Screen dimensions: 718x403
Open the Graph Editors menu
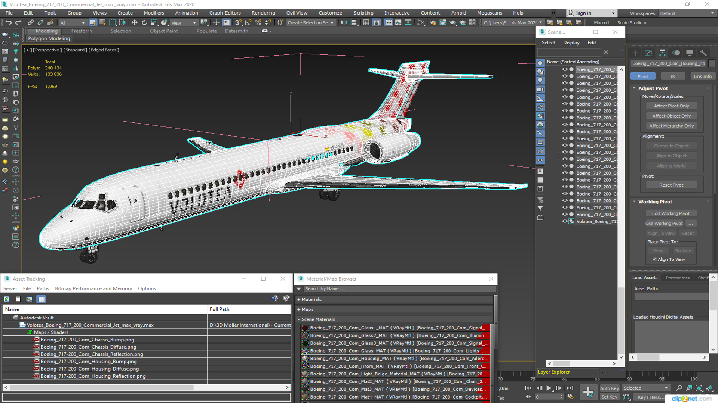point(225,13)
